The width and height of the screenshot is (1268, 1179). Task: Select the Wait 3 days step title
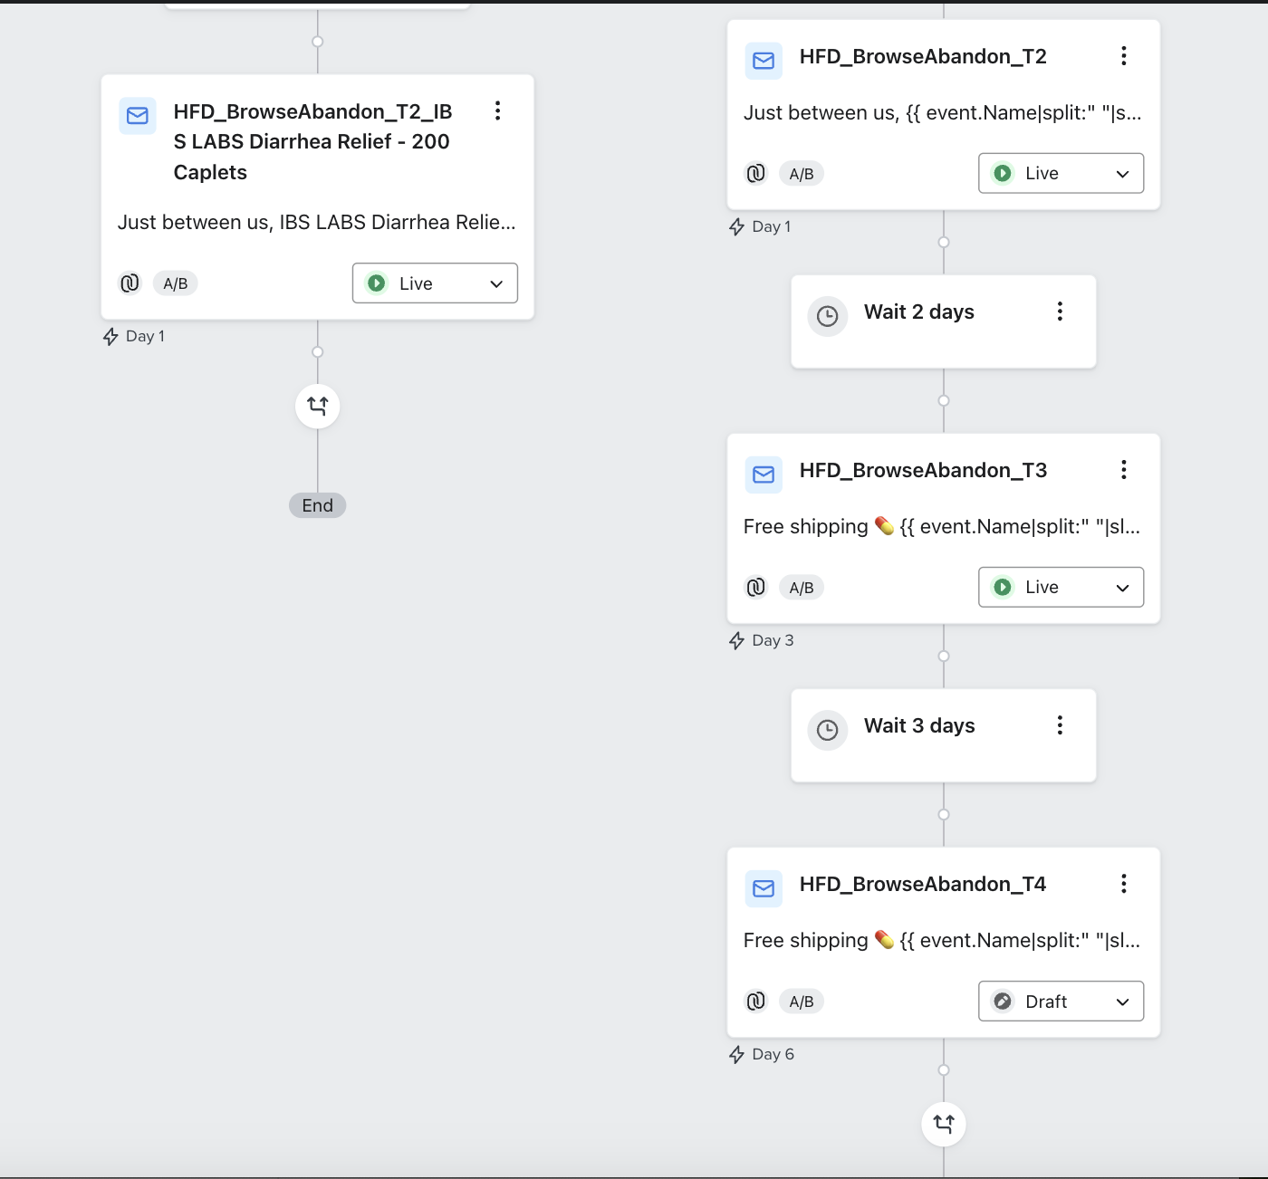[919, 725]
